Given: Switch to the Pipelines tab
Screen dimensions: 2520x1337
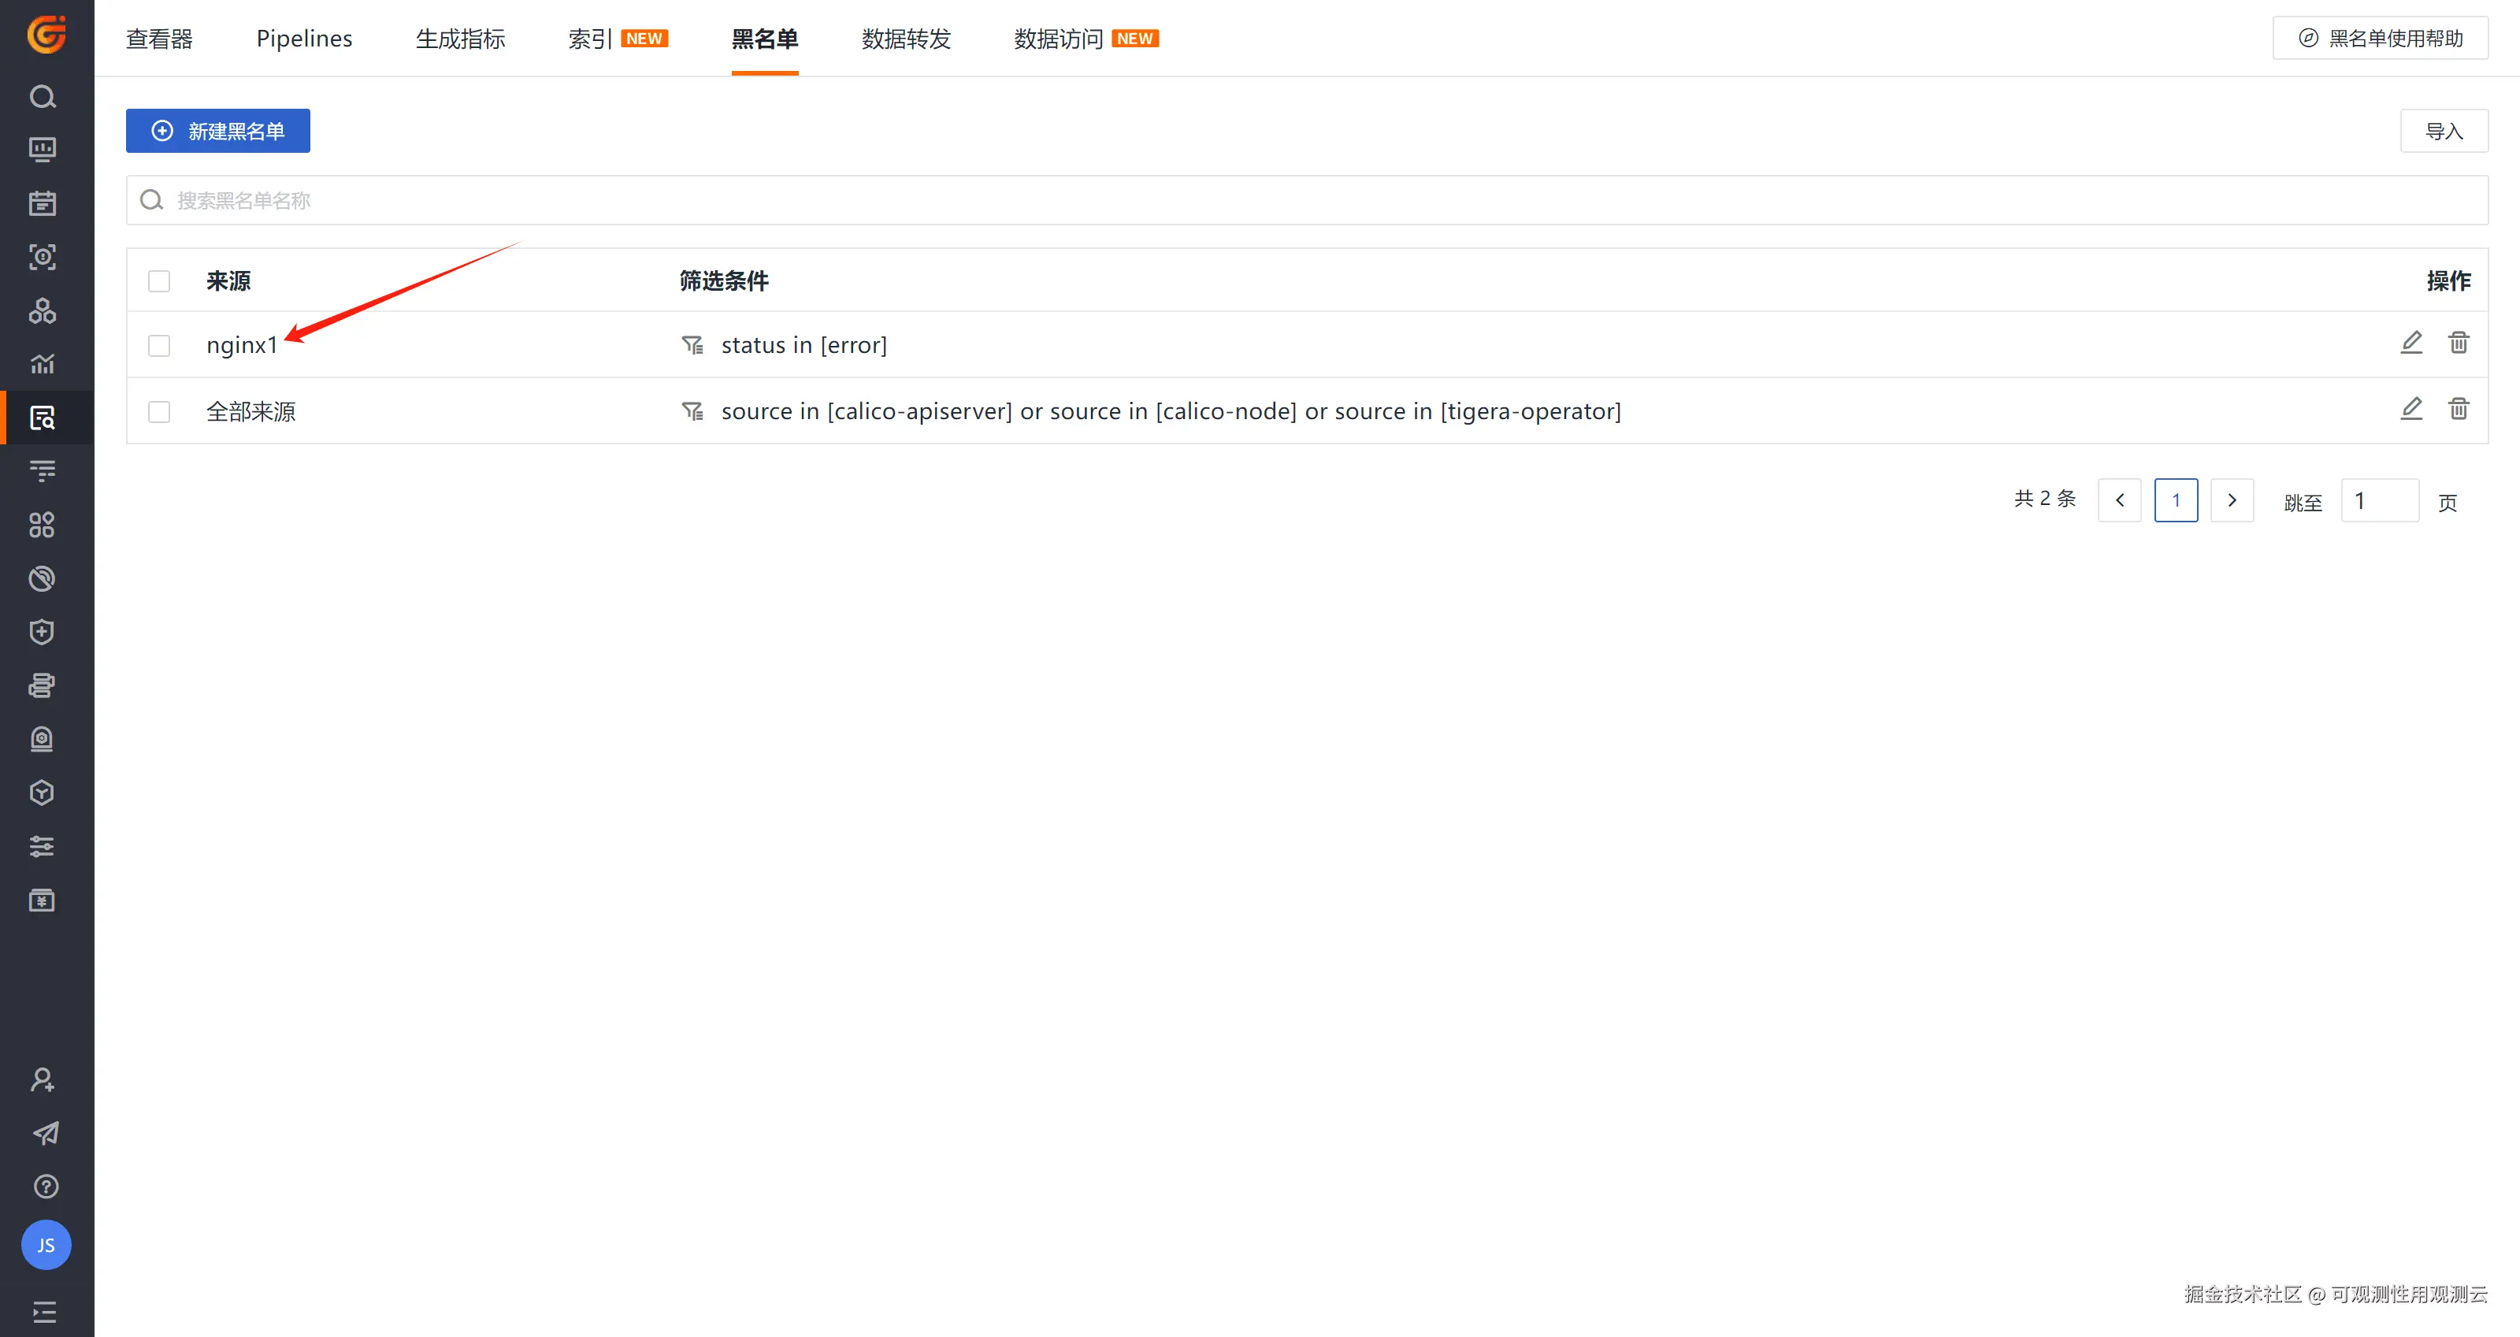Looking at the screenshot, I should click(x=304, y=39).
